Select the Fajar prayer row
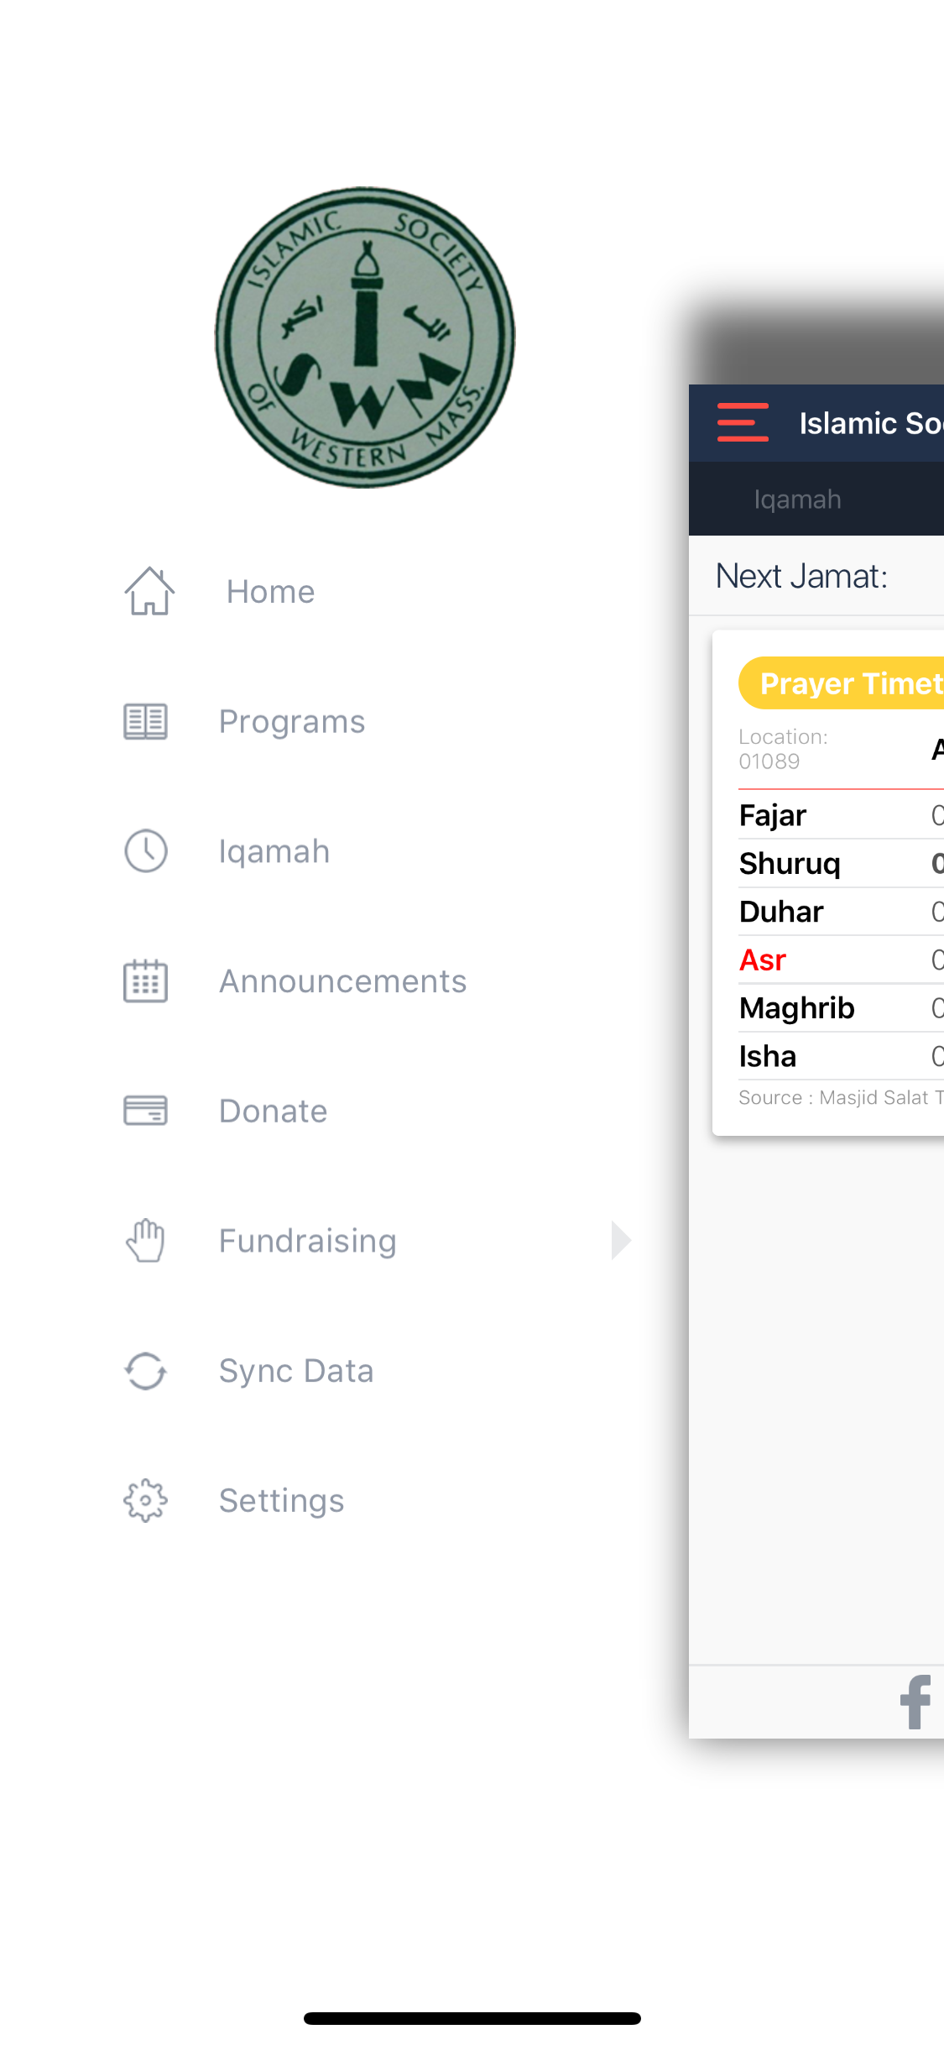This screenshot has width=944, height=2045. tap(841, 814)
